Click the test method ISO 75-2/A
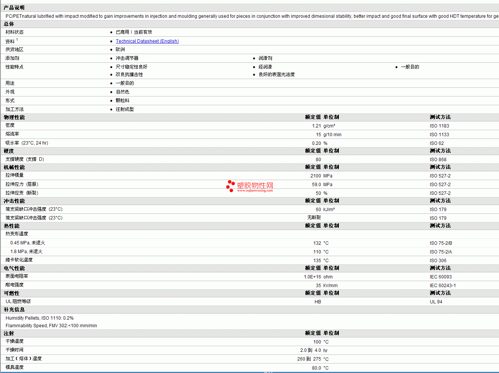 [x=441, y=252]
